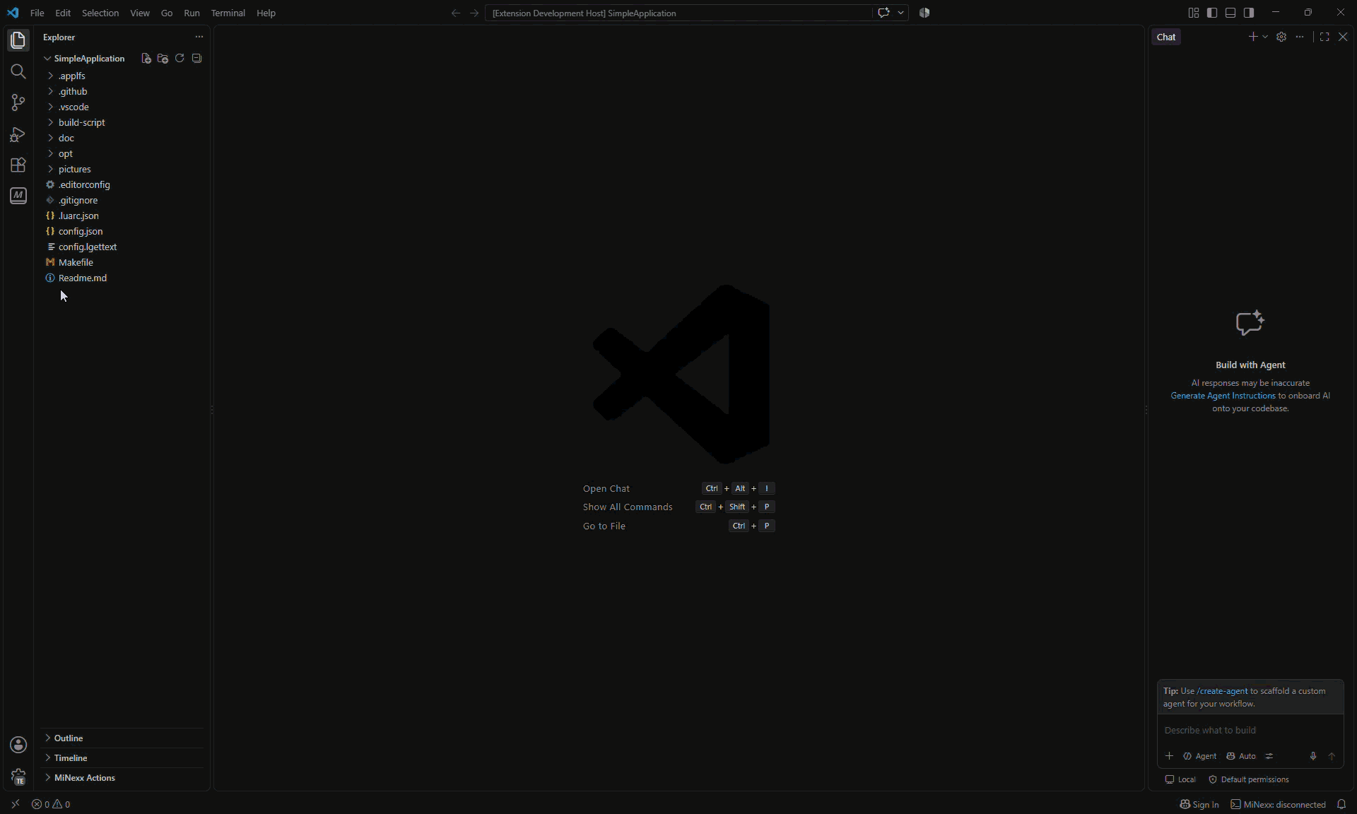
Task: Open the Manage gear in activity bar
Action: [x=18, y=777]
